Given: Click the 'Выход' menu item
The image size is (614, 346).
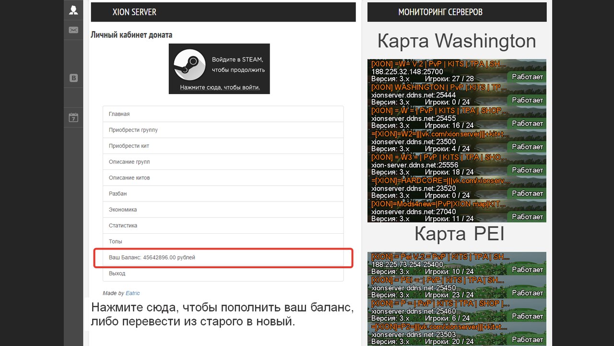Looking at the screenshot, I should point(223,273).
